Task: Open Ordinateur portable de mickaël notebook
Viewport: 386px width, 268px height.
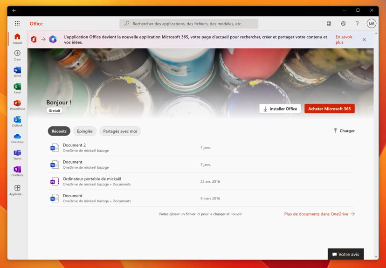Action: (200, 181)
